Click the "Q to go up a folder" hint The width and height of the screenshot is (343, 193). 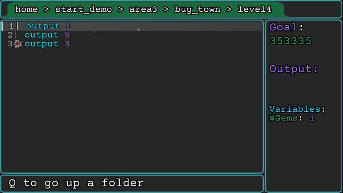76,183
